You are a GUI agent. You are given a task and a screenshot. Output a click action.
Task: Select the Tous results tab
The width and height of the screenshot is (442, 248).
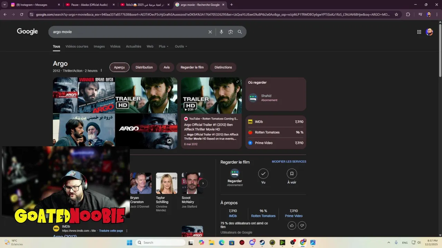point(56,46)
